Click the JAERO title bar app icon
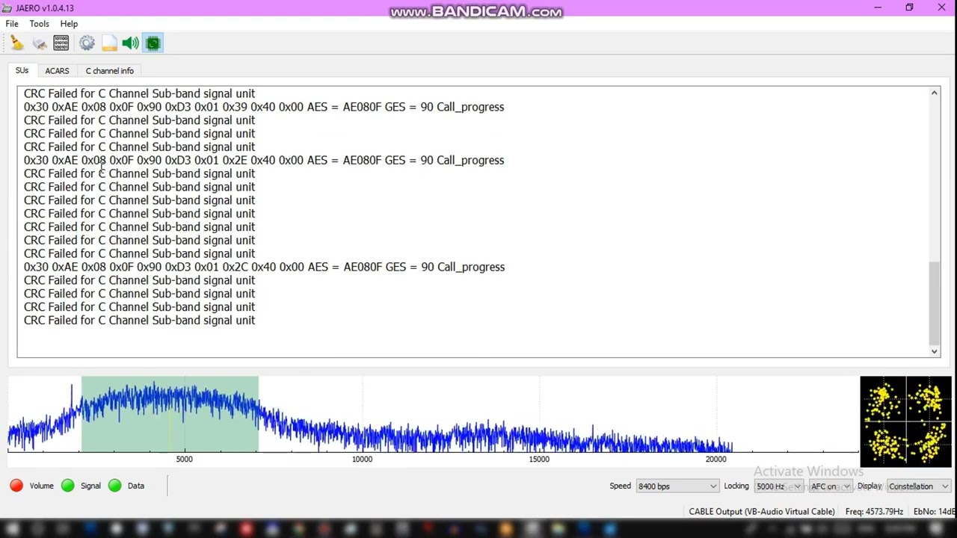This screenshot has width=957, height=538. click(x=7, y=7)
